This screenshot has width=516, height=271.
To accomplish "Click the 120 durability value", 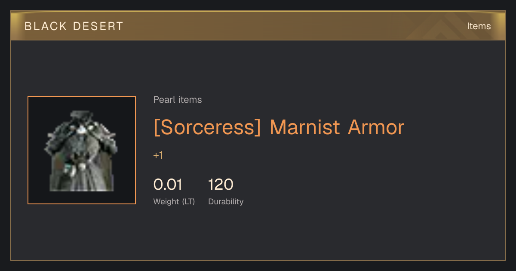I will tap(221, 185).
